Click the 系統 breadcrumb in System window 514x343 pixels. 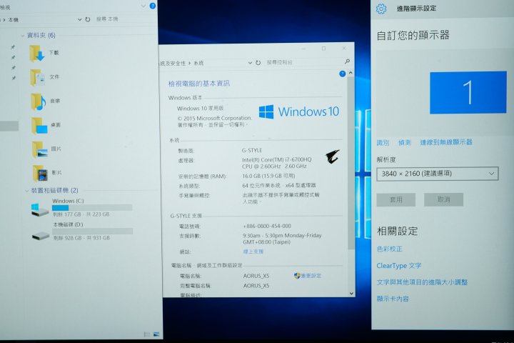tap(198, 64)
